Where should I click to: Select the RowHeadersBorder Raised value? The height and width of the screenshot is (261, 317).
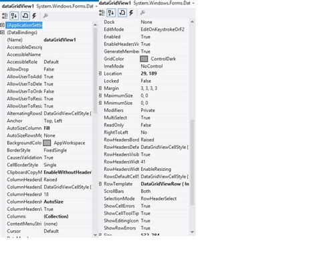147,140
